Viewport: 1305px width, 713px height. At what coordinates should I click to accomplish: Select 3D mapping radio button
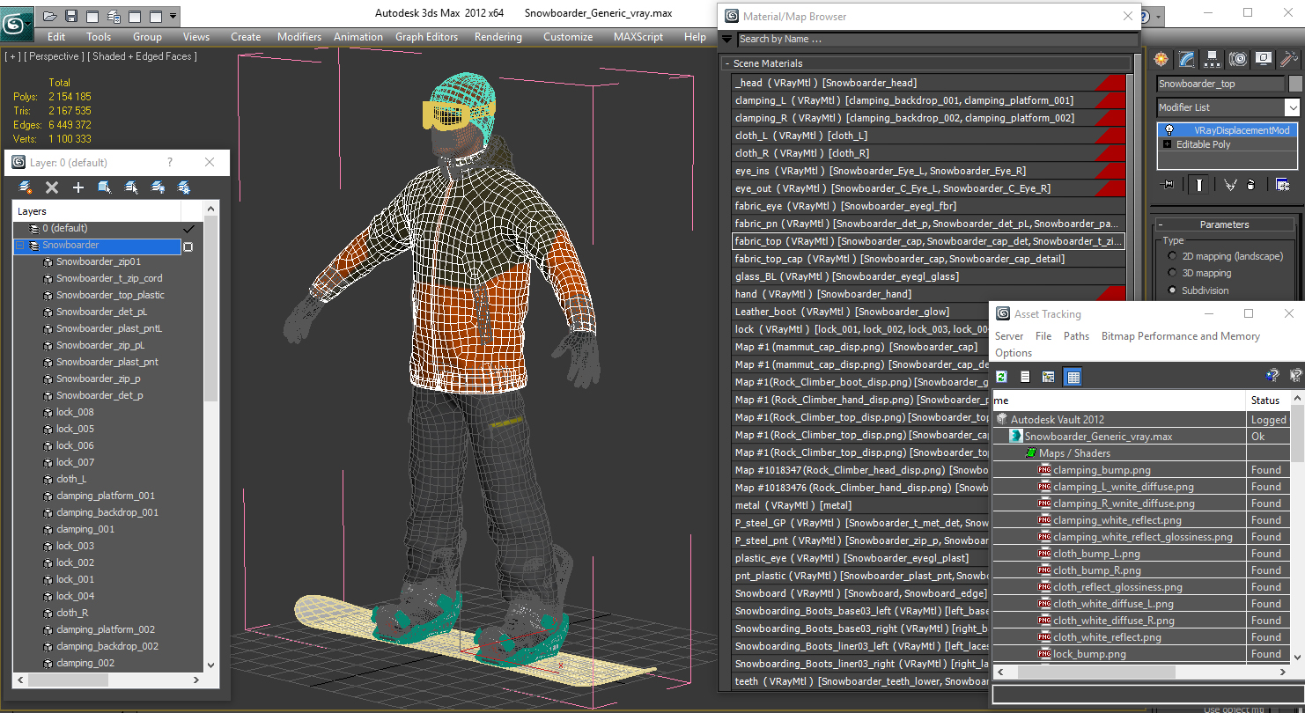click(1172, 273)
